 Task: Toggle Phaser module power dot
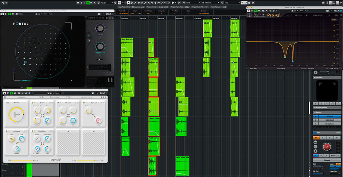point(58,103)
